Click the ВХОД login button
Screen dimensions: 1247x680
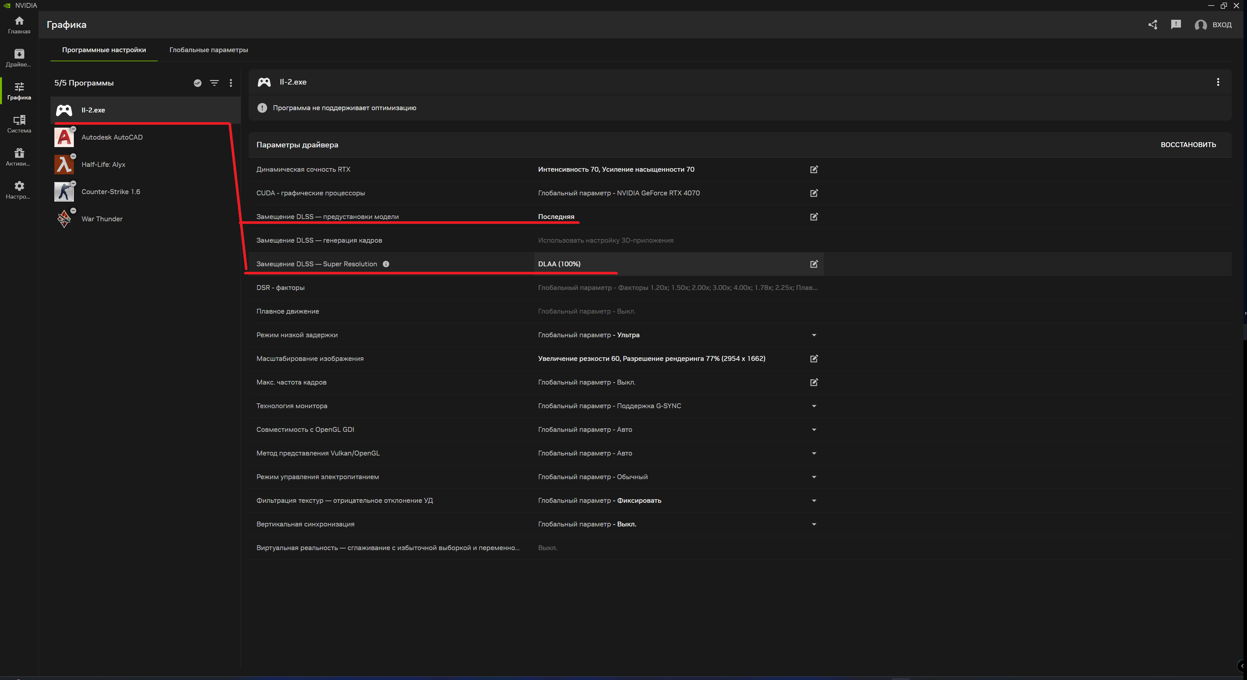coord(1213,25)
